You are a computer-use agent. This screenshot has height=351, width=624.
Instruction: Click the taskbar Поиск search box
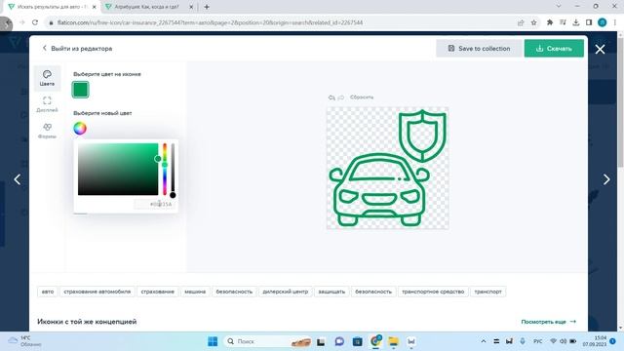click(x=268, y=341)
